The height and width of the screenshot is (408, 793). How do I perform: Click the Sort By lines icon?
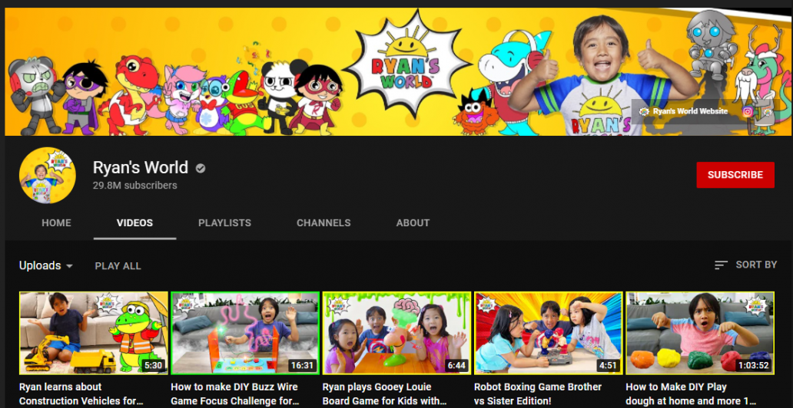point(722,265)
